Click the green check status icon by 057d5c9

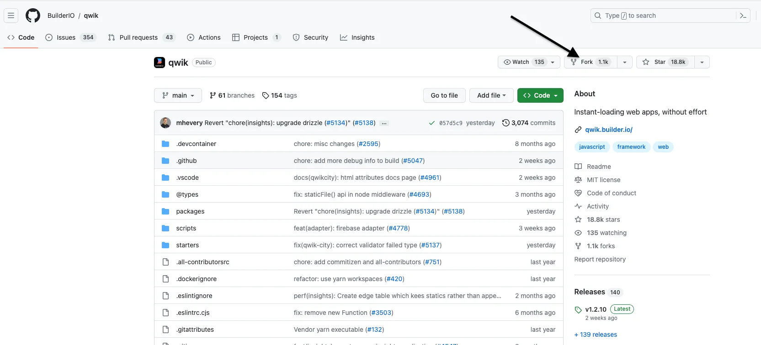pyautogui.click(x=432, y=123)
